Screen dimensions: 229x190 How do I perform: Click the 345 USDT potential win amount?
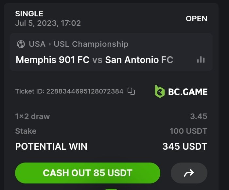185,147
